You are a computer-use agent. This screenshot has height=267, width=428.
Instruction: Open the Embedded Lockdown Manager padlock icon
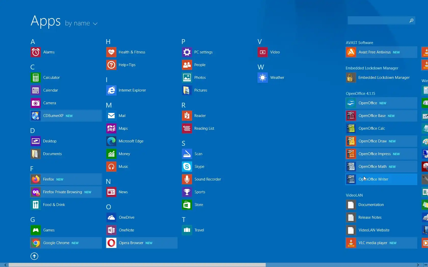pos(351,78)
